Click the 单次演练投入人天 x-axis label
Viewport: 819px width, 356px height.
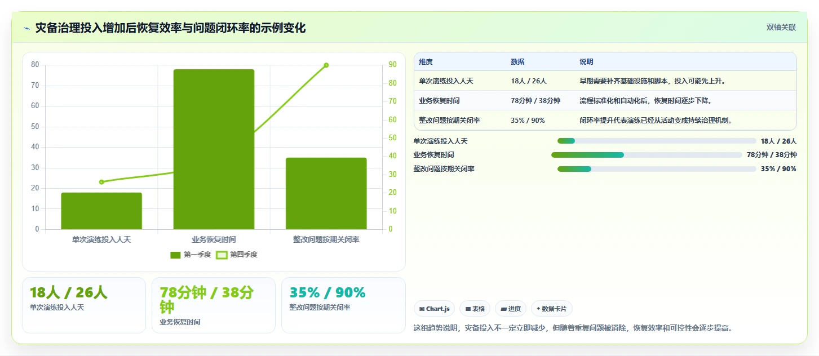101,239
